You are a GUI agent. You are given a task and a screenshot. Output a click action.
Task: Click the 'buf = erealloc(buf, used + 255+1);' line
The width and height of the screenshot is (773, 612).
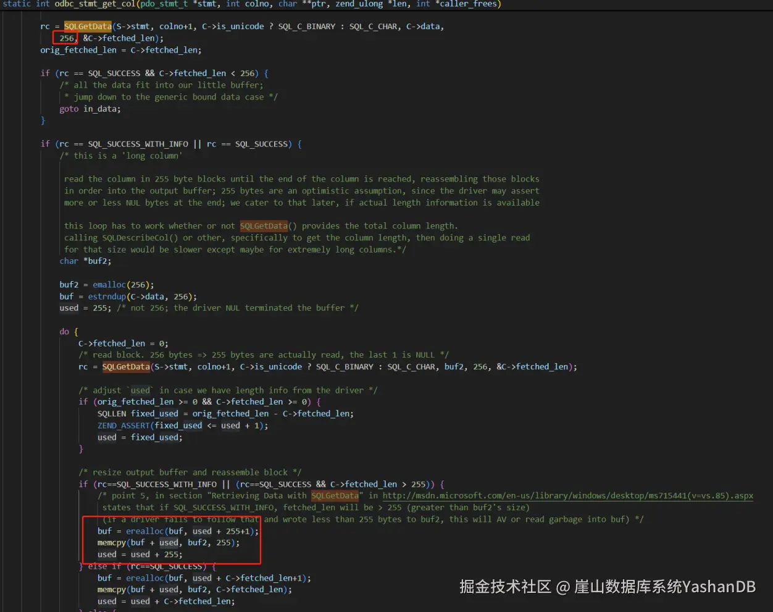point(178,531)
